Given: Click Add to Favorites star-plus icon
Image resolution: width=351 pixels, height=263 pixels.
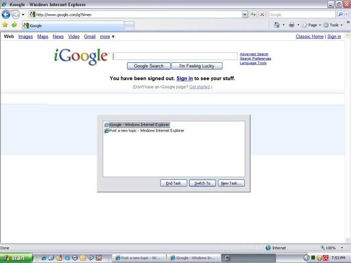Looking at the screenshot, I should [x=14, y=25].
